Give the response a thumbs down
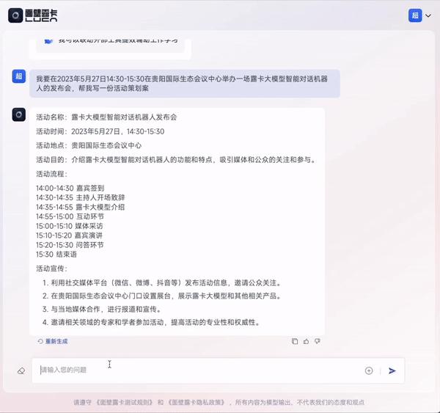The width and height of the screenshot is (440, 413). [x=318, y=341]
